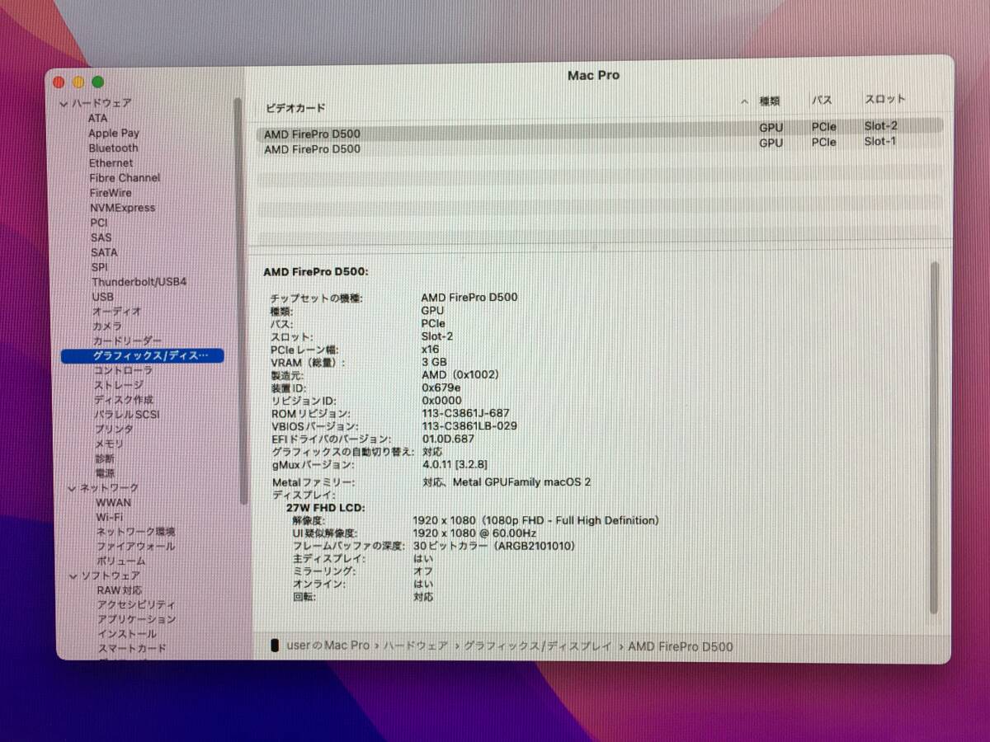The width and height of the screenshot is (990, 742).
Task: Select プリンタ in sidebar
Action: [x=113, y=430]
